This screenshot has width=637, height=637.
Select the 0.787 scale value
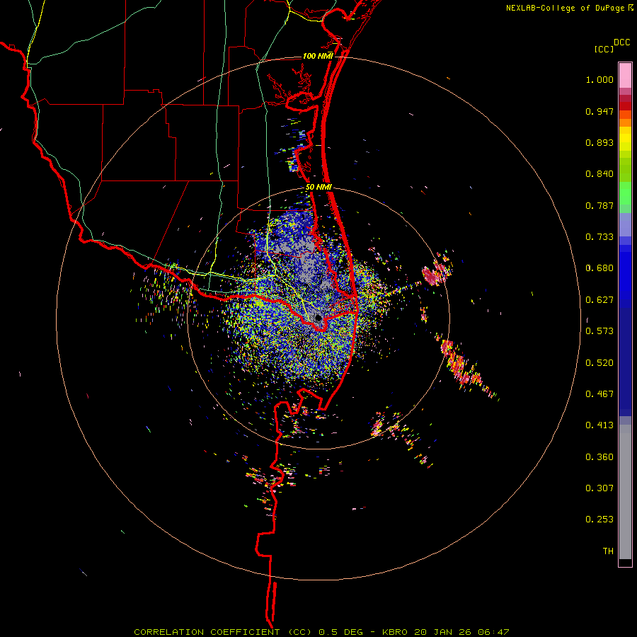tap(599, 205)
